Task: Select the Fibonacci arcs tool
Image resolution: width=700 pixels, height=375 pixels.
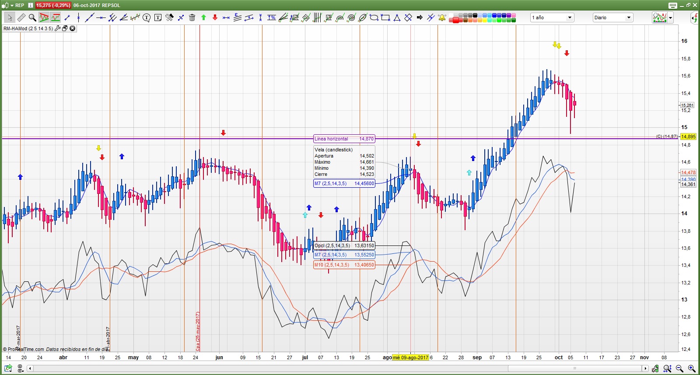Action: click(339, 18)
